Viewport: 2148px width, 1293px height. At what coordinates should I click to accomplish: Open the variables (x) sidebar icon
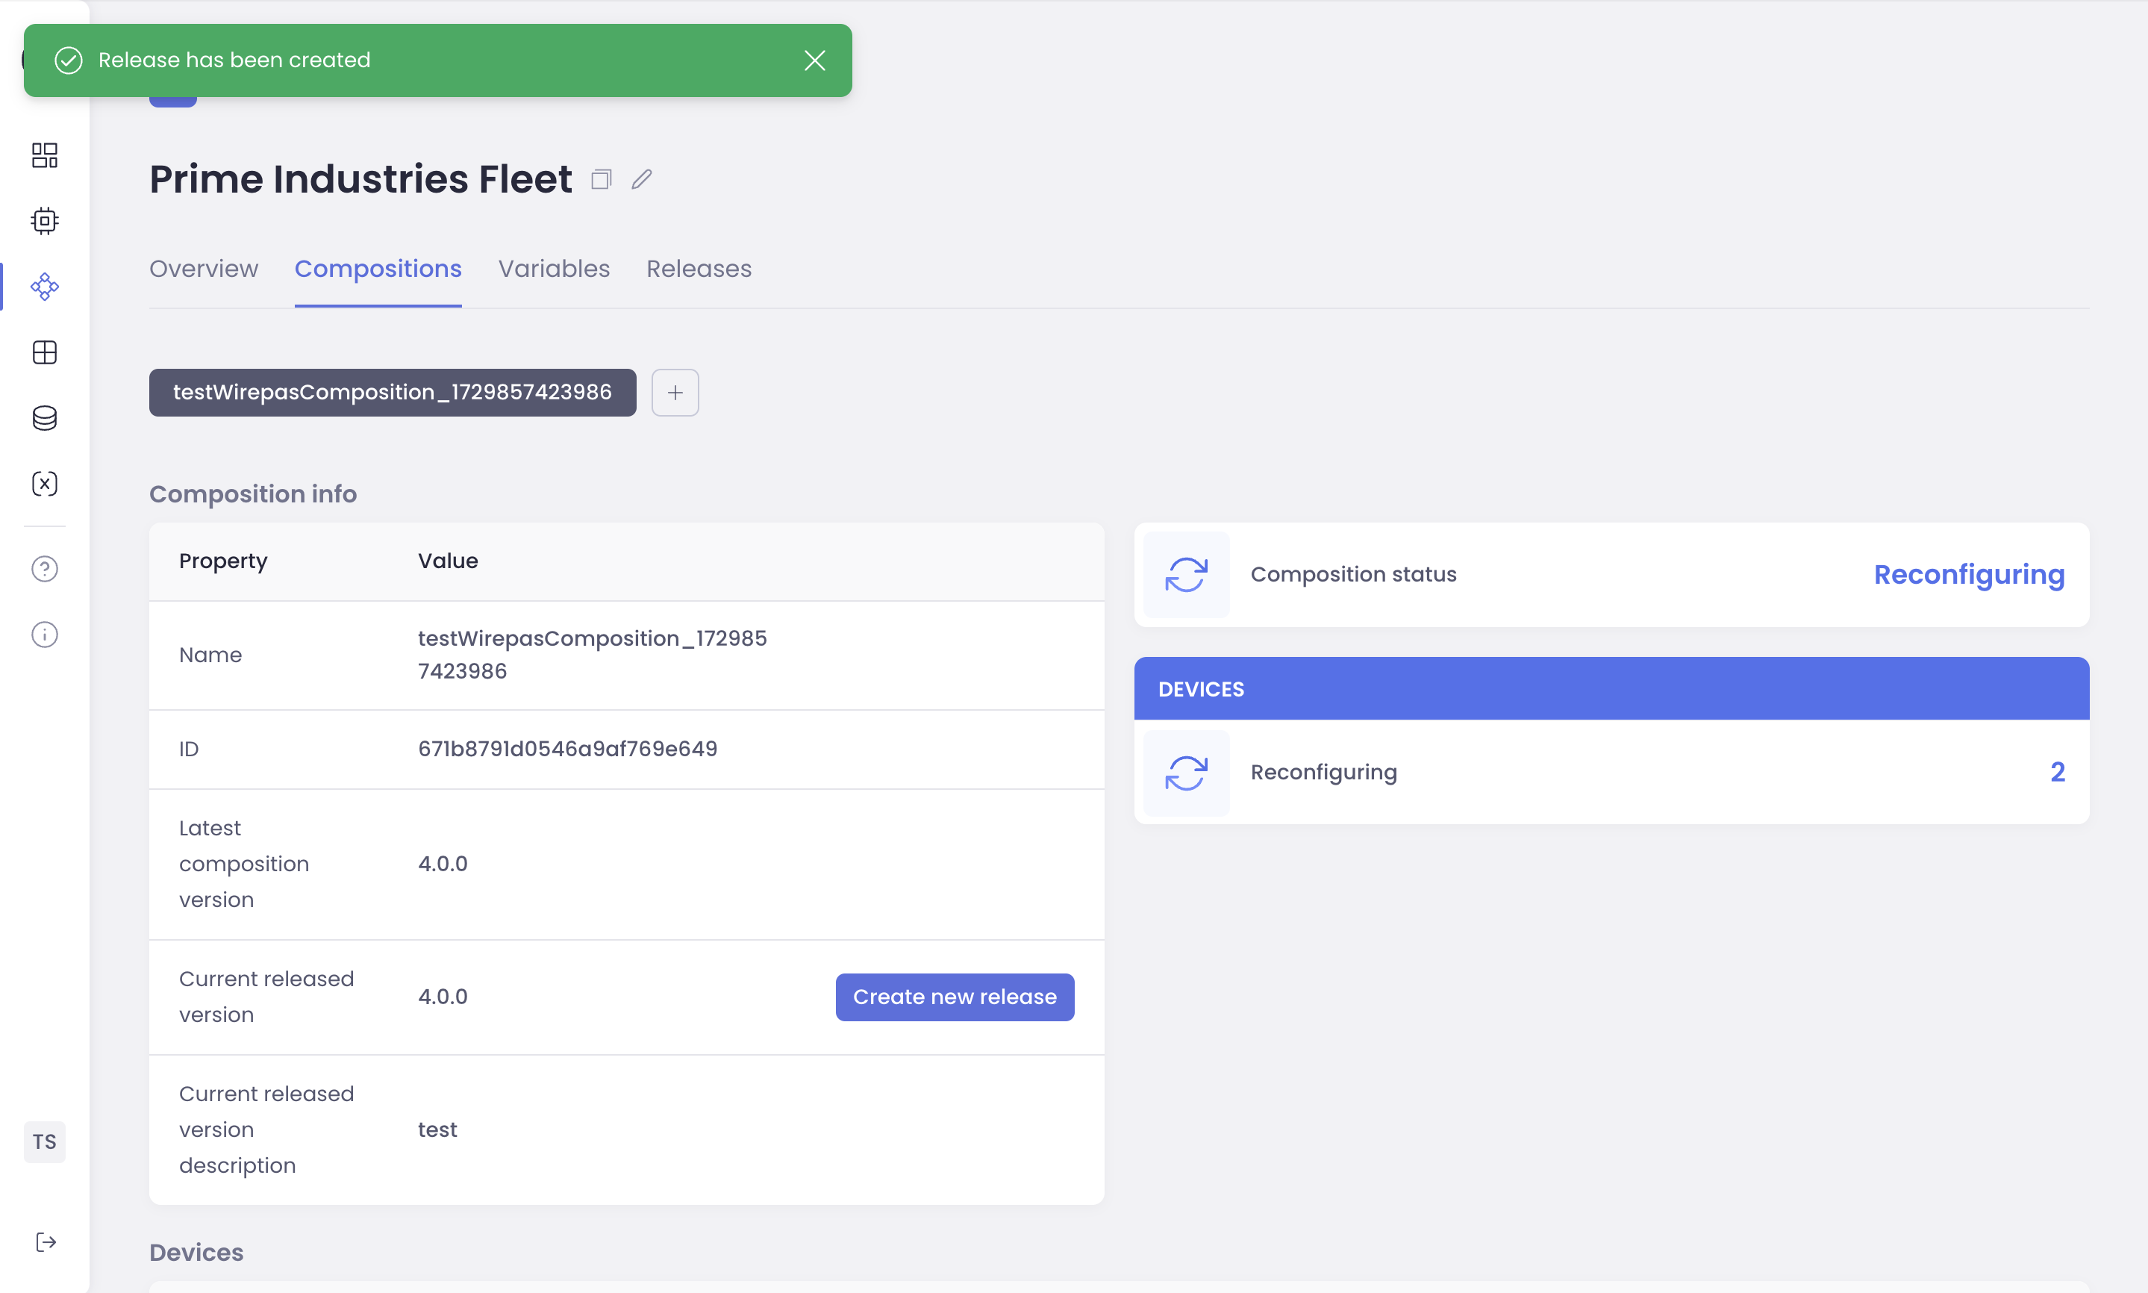point(45,484)
